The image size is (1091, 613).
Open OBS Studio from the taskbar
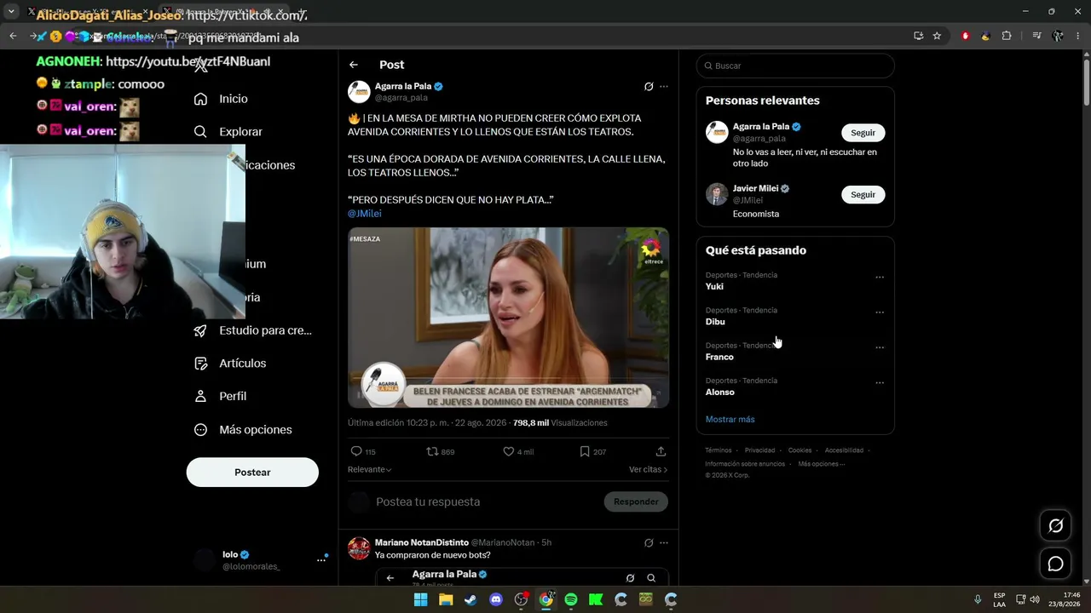pos(521,599)
